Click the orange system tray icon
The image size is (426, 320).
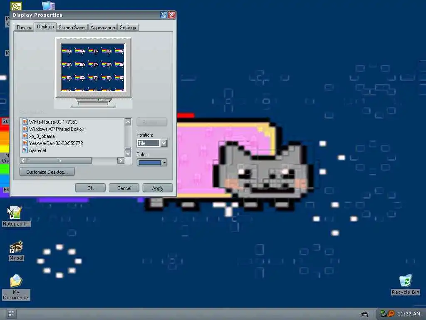point(391,314)
